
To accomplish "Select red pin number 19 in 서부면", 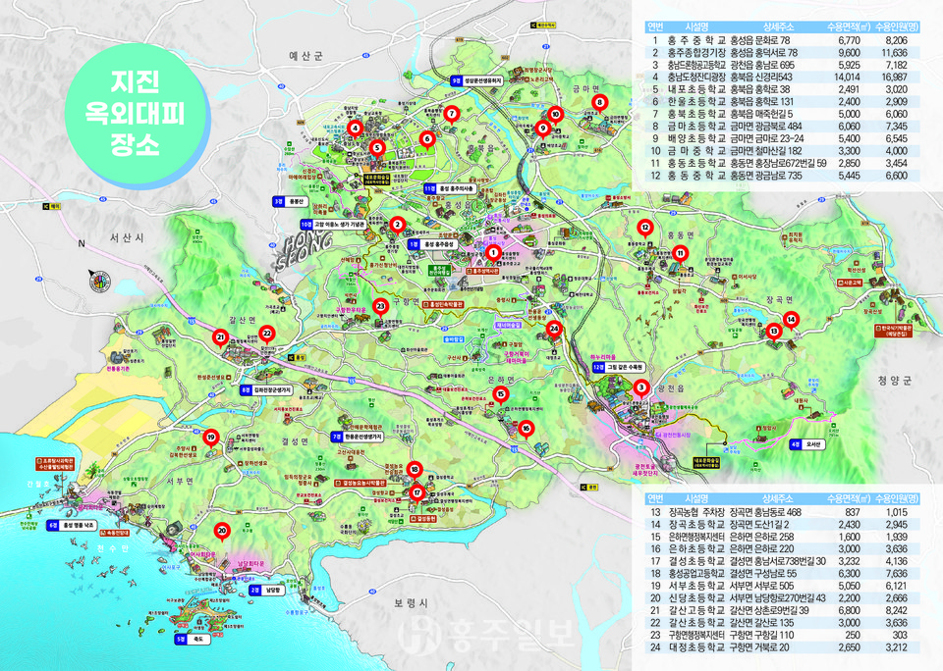I will (x=211, y=437).
